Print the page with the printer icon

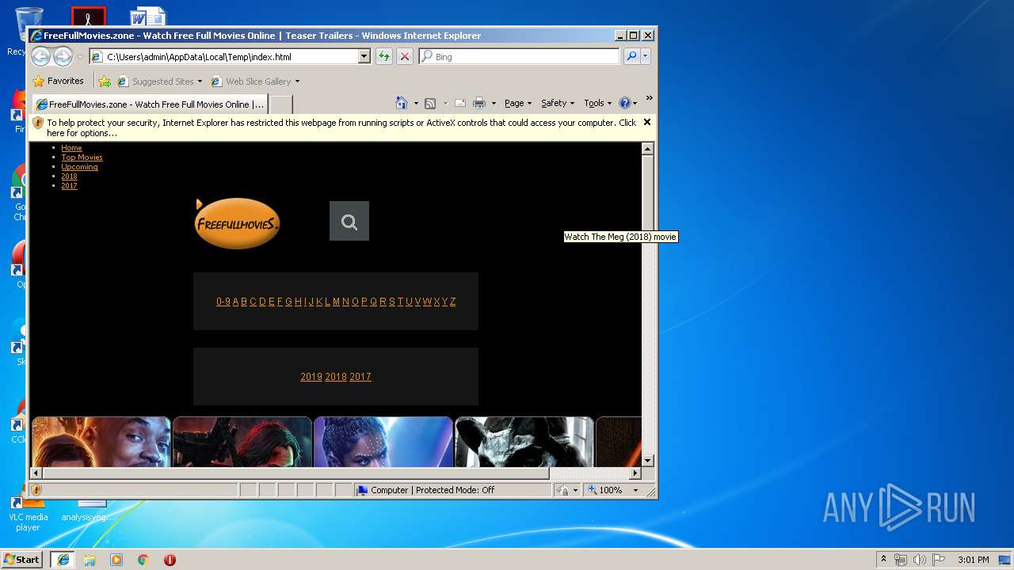478,103
